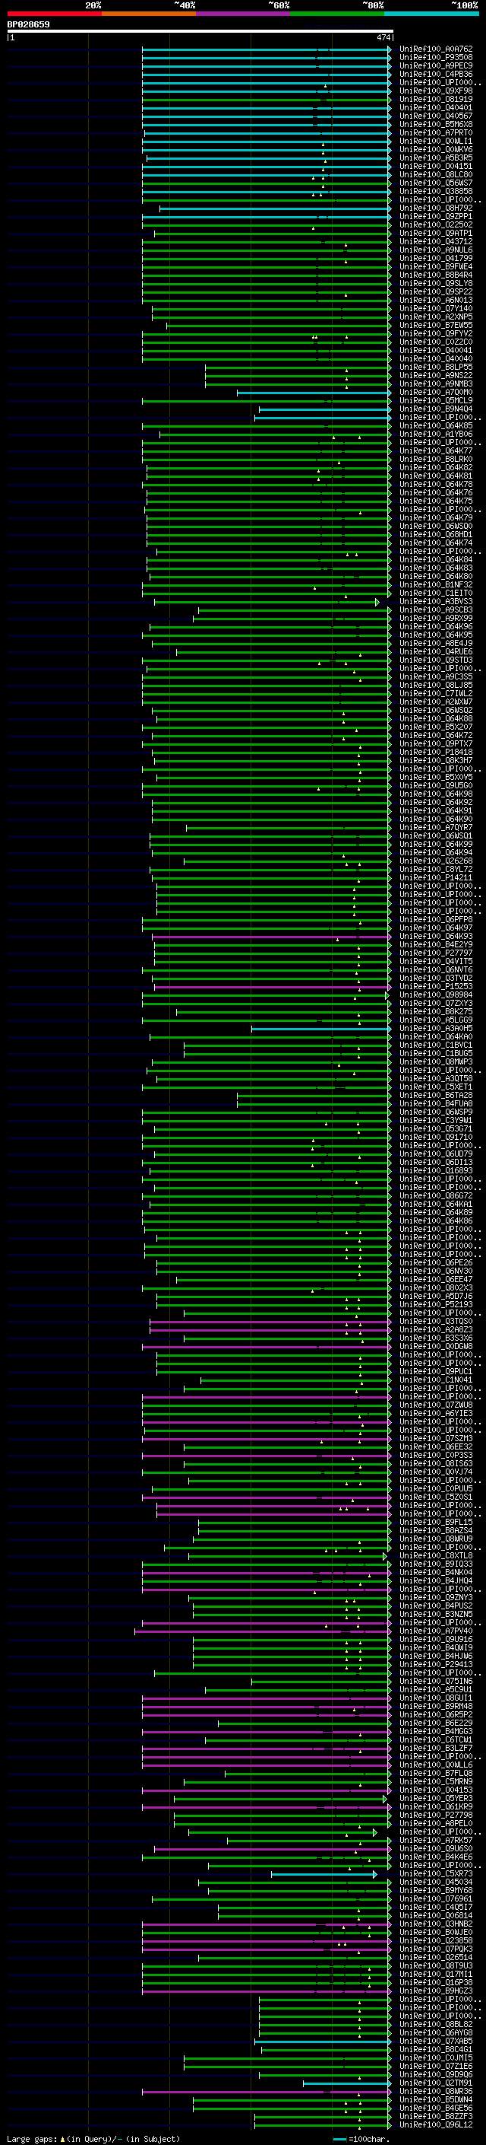This screenshot has height=2145, width=486.
Task: Click the UniRef100_A9NUL6 label
Action: click(436, 250)
